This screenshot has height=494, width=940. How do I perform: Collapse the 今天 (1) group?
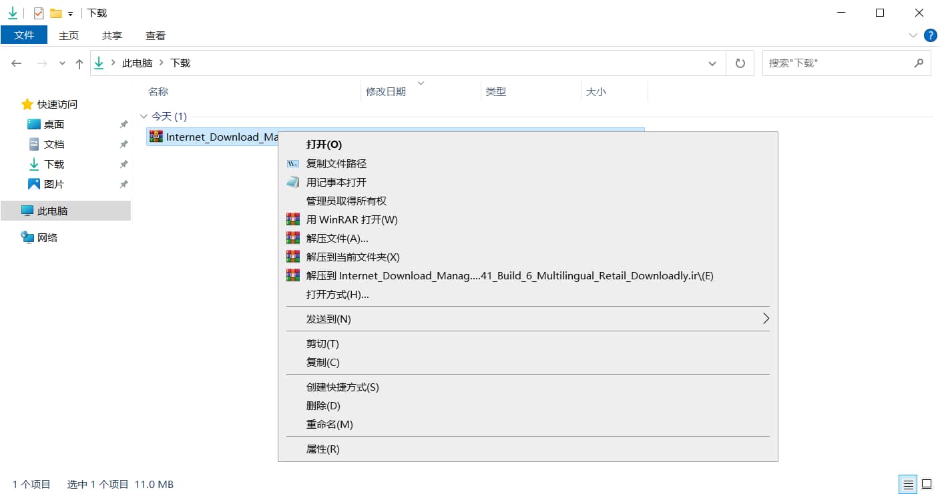144,117
